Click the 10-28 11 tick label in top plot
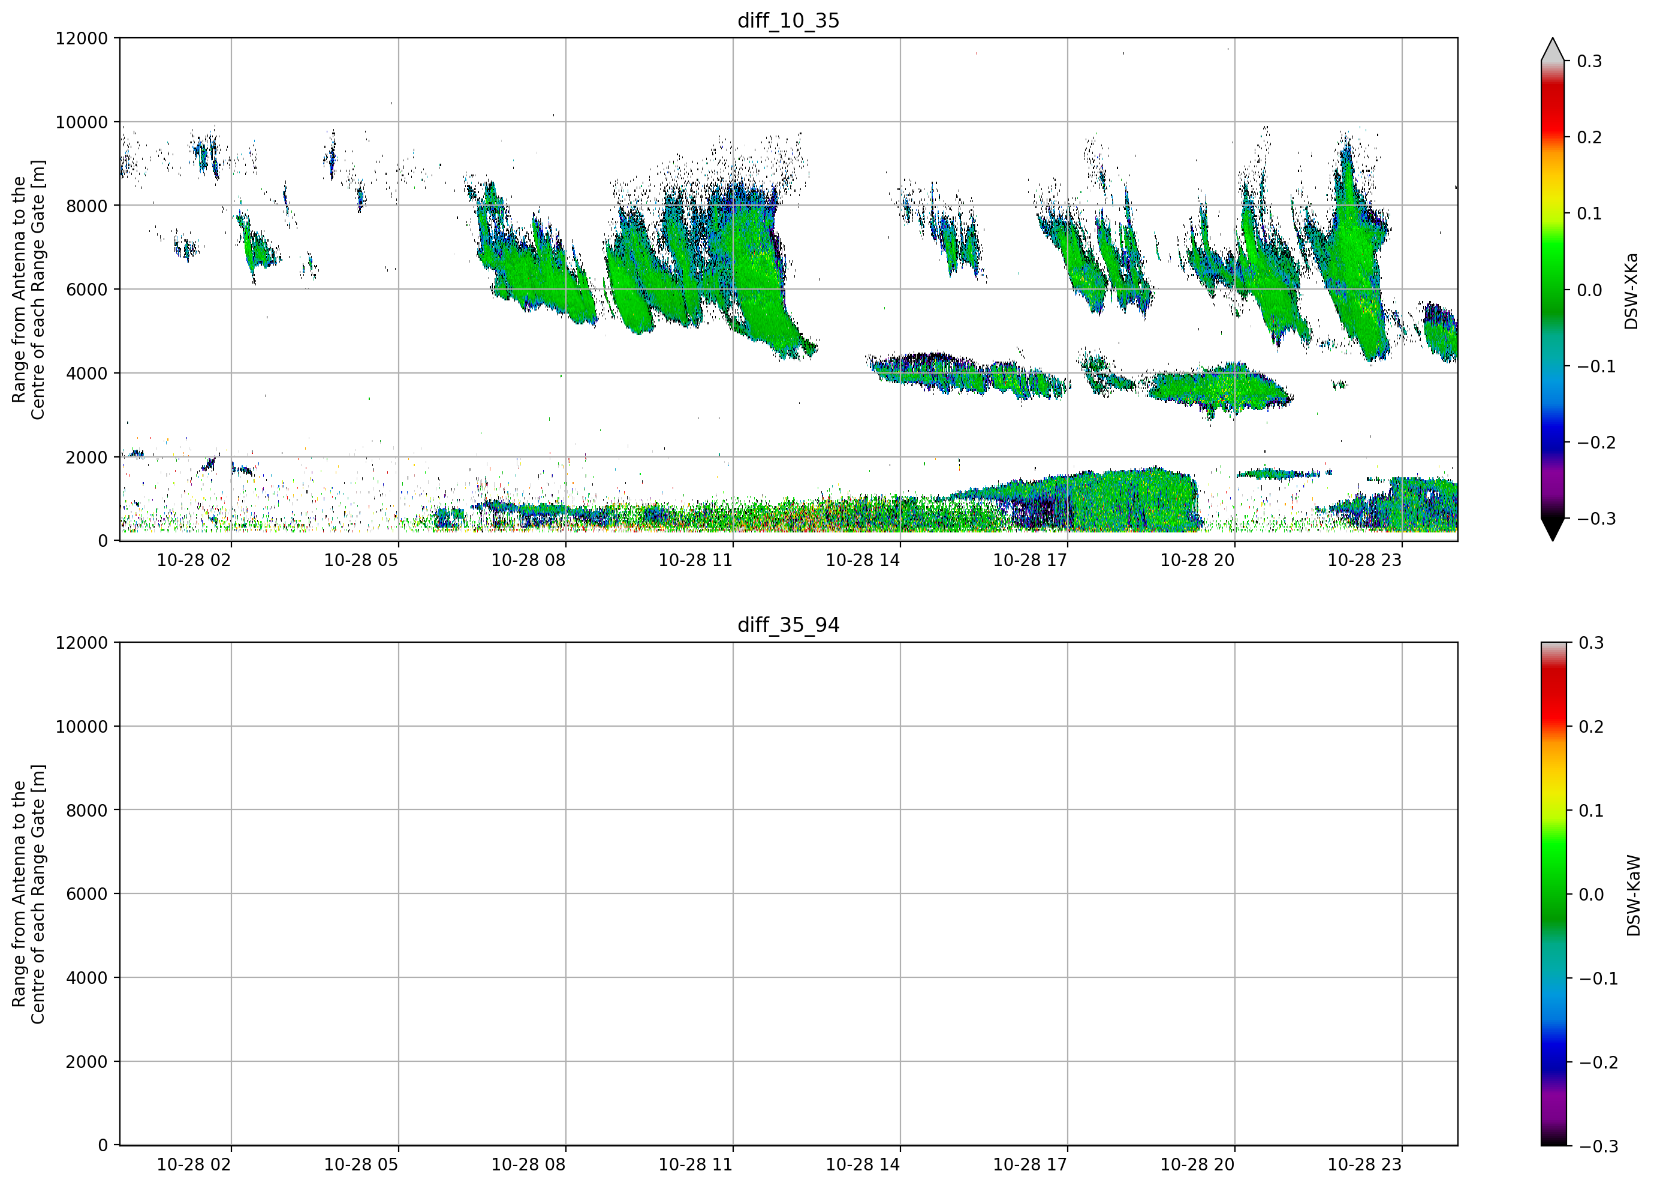 pos(695,560)
